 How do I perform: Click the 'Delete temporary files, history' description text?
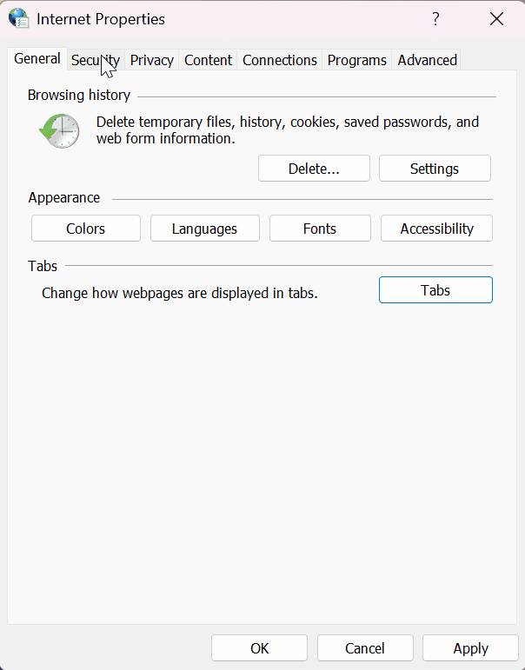click(288, 129)
